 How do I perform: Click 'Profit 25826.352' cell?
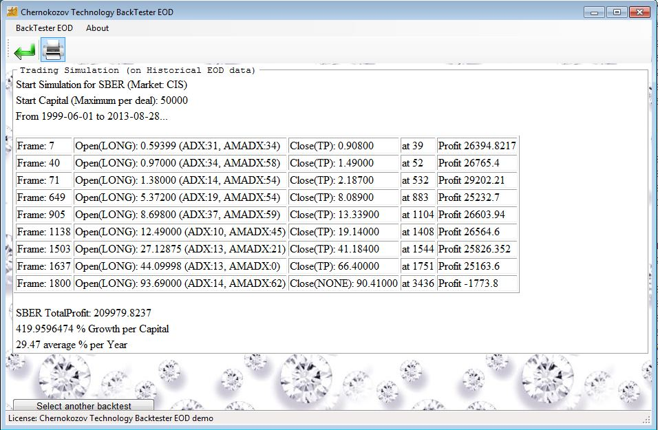click(x=477, y=249)
